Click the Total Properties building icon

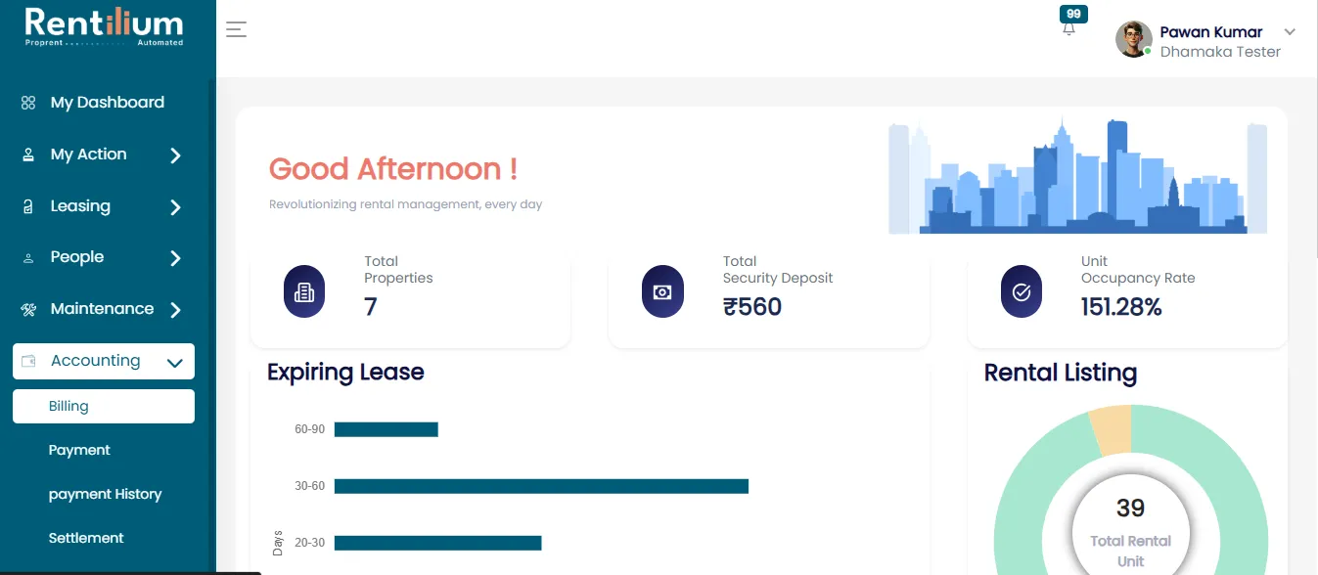click(304, 291)
